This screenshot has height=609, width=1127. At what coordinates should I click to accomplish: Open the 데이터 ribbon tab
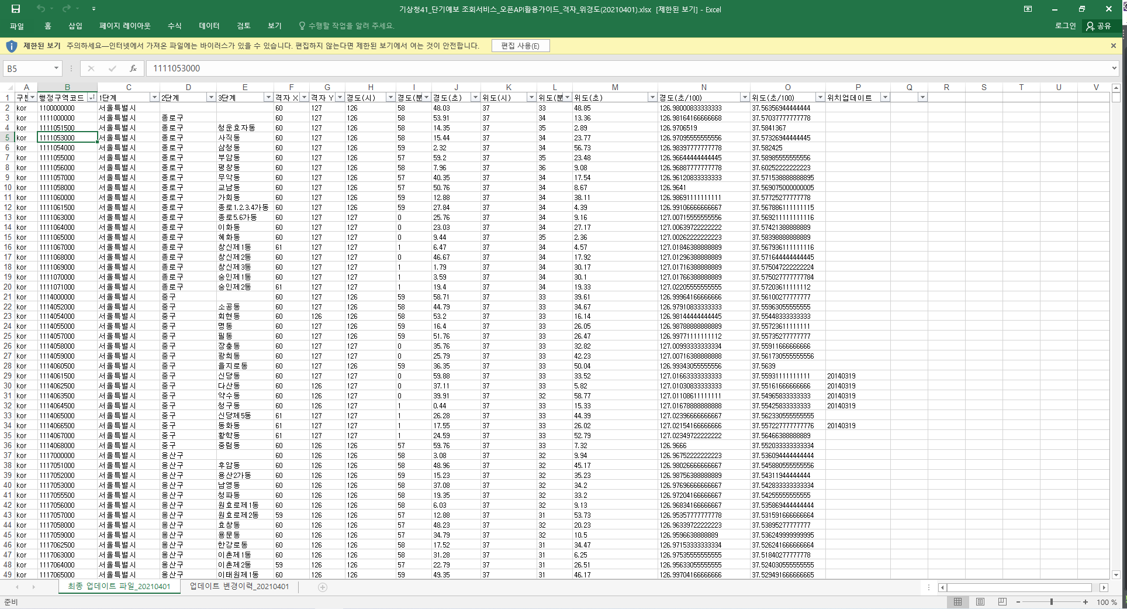pos(209,26)
